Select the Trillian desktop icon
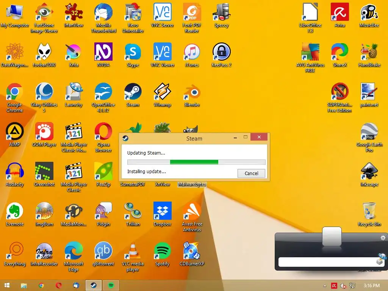388x291 pixels. (133, 214)
